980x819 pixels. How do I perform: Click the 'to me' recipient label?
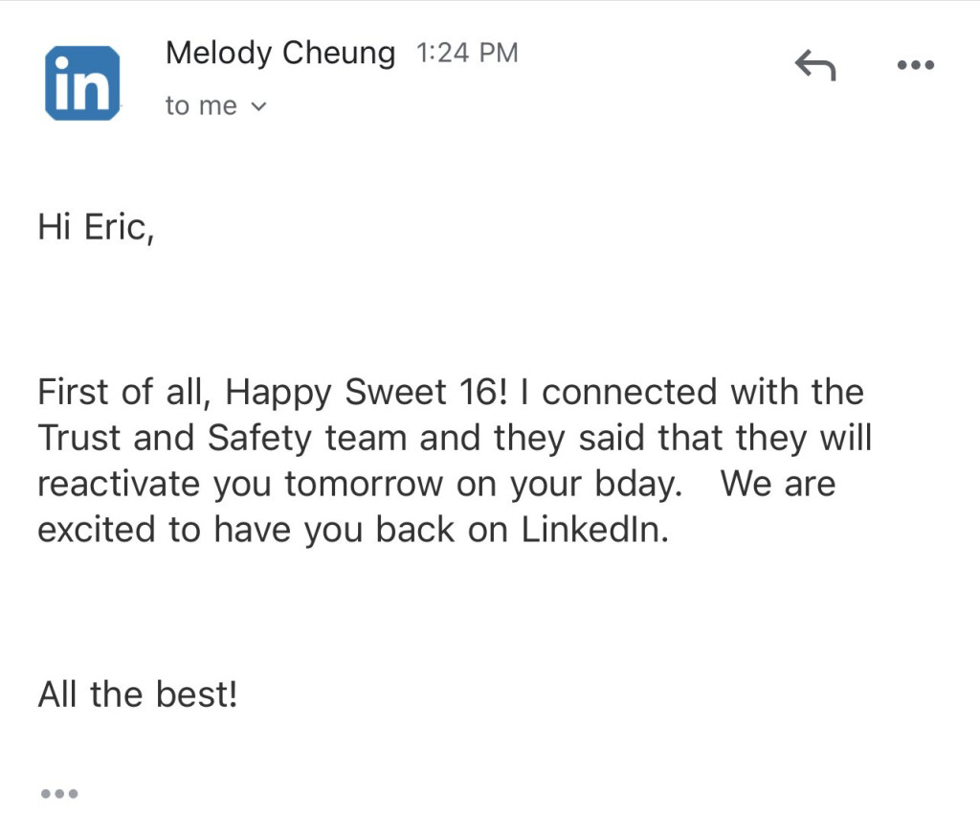point(201,106)
